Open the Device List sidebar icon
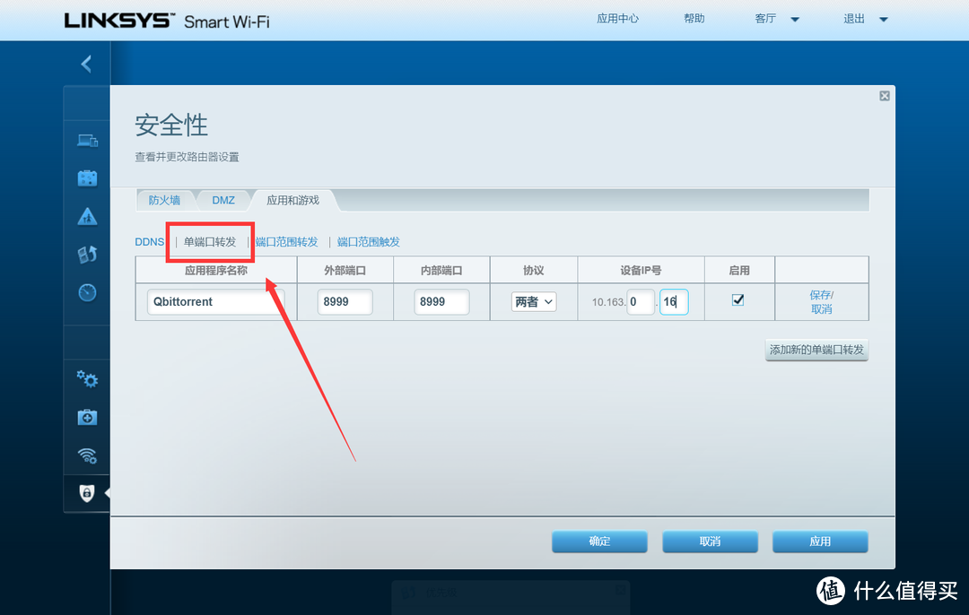 (x=87, y=141)
